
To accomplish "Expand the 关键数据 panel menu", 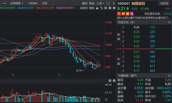I will [x=169, y=76].
